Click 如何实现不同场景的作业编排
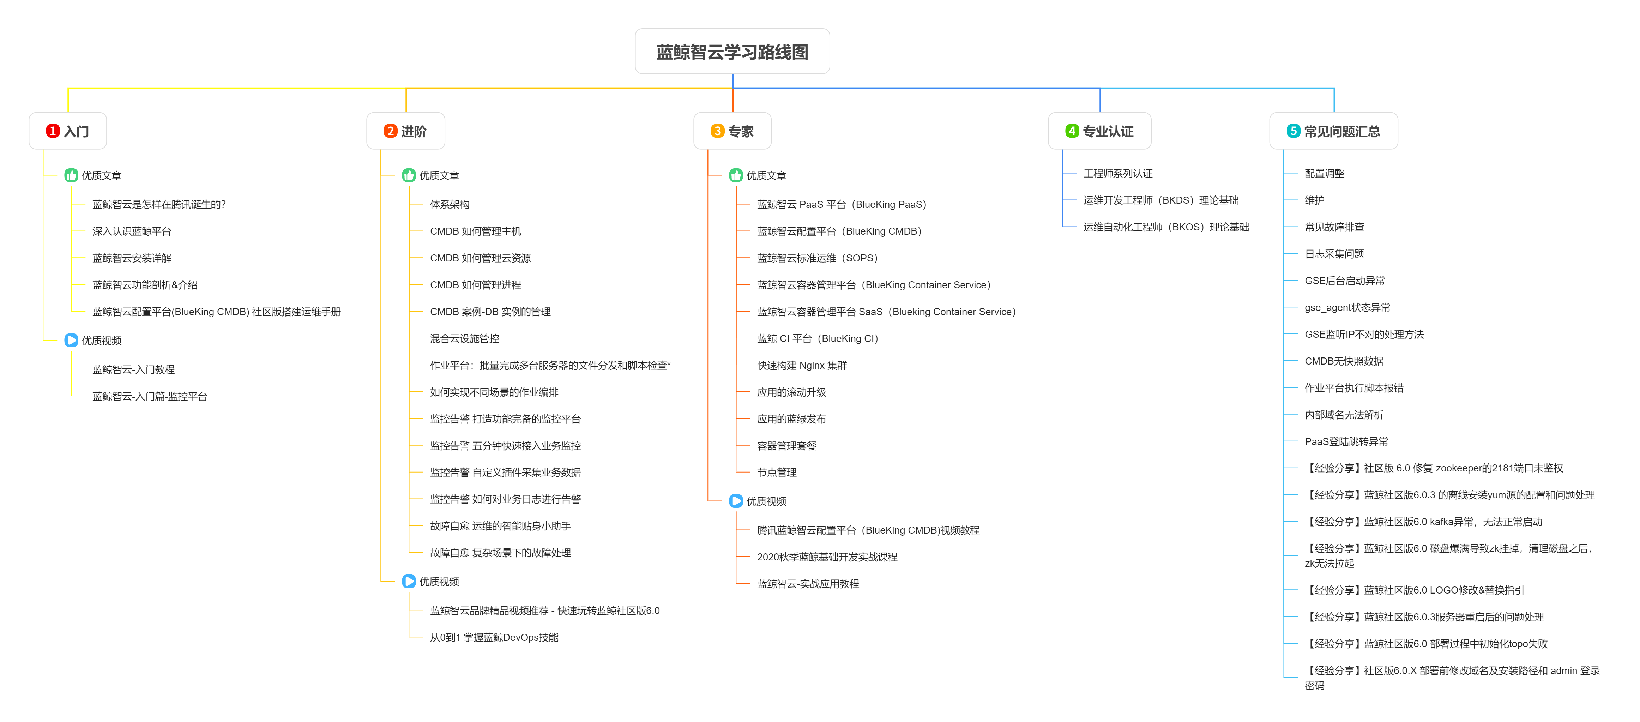1640x722 pixels. click(494, 392)
